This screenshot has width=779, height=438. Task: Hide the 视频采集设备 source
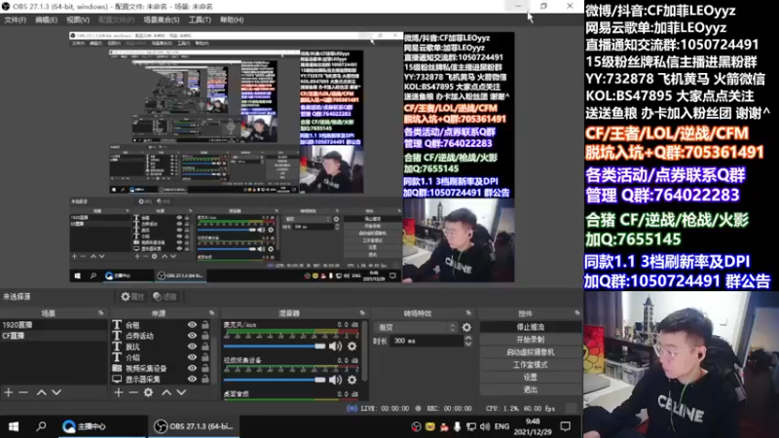192,369
